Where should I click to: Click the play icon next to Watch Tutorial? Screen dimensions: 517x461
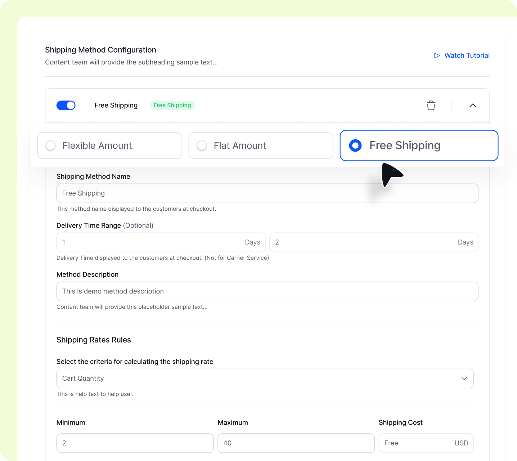tap(437, 55)
